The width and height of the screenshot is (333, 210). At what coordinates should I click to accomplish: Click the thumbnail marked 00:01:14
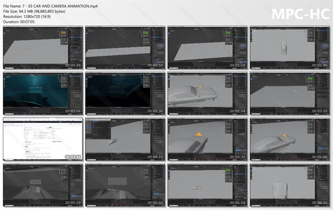point(208,48)
